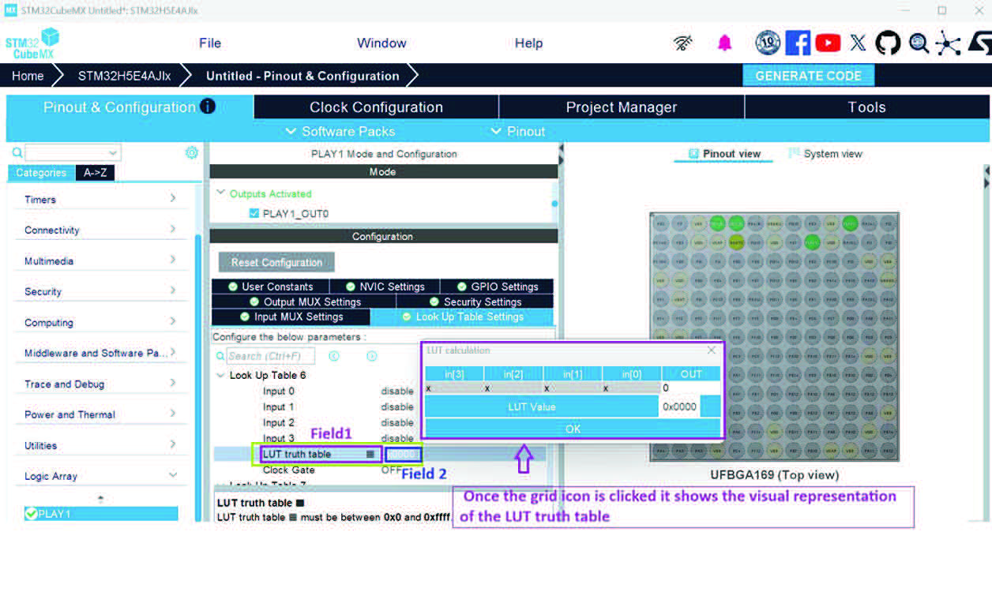Click the connectivity status icon
The image size is (992, 592).
[683, 43]
